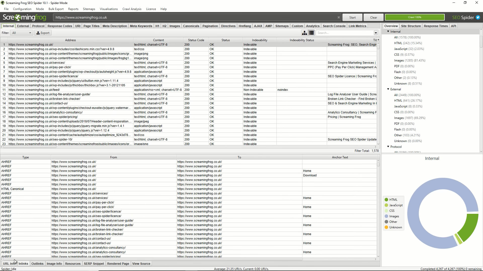Clear the URL field with X icon

339,17
